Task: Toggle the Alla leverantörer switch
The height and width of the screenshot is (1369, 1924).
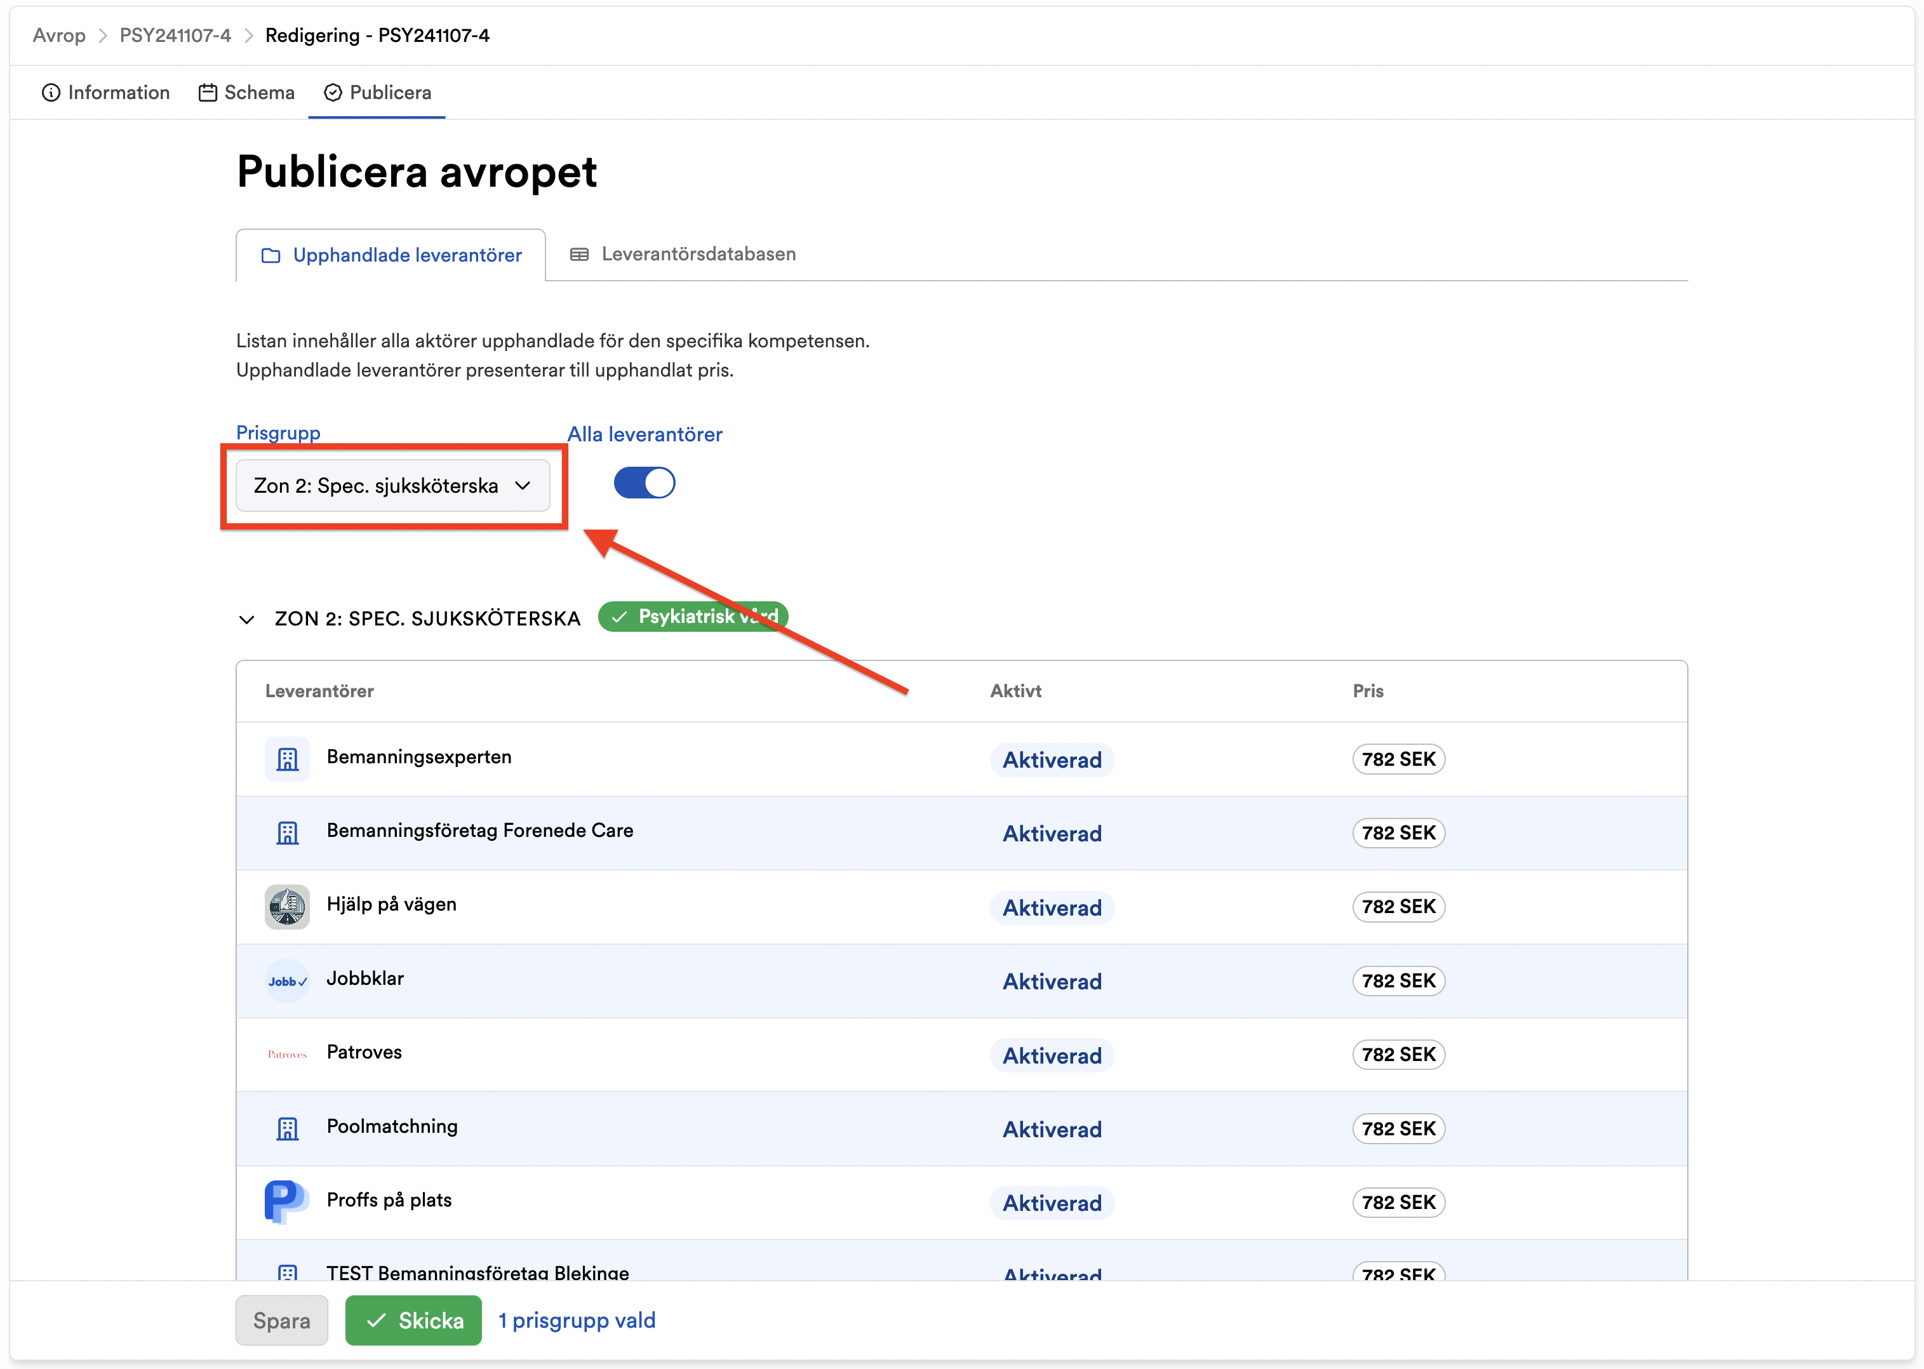Action: pyautogui.click(x=644, y=483)
